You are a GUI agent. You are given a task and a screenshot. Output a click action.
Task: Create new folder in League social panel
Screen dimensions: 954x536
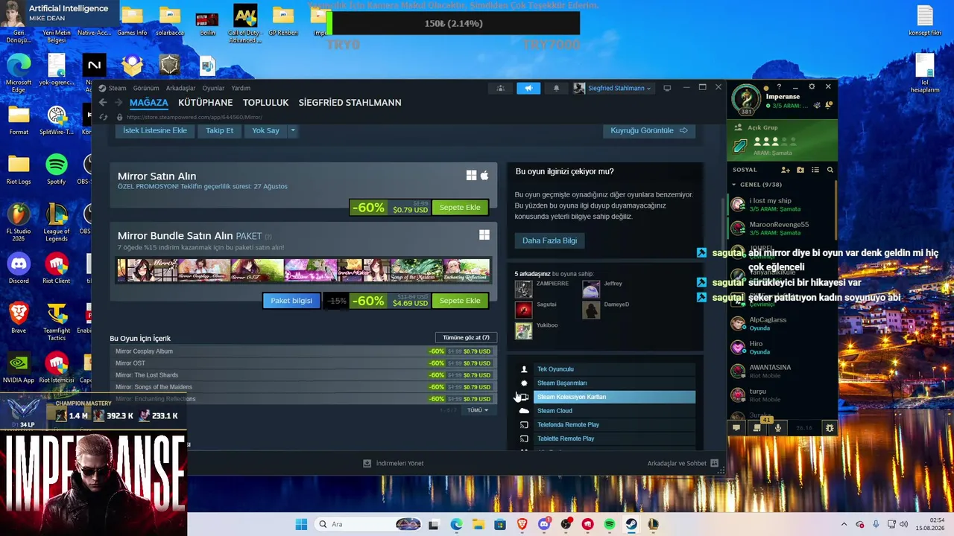800,170
